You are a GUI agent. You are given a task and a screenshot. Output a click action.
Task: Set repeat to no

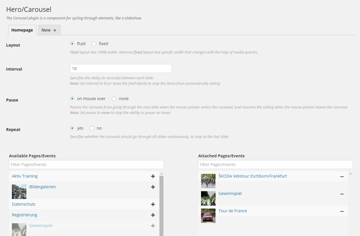(92, 128)
